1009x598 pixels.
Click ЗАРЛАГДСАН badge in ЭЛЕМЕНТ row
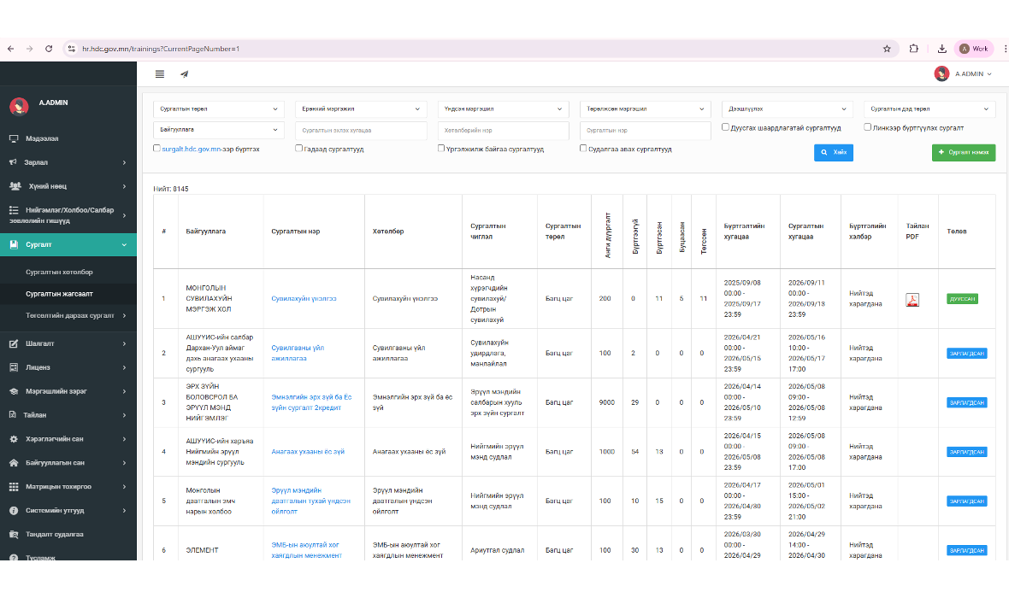pos(966,550)
